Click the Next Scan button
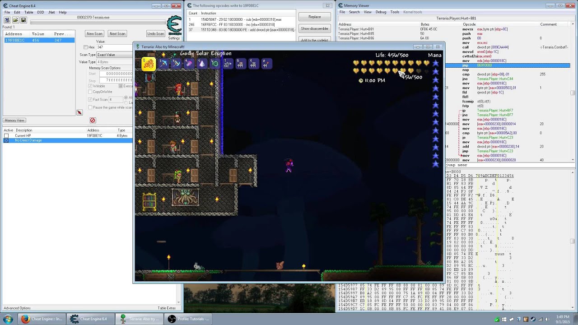578x325 pixels. (117, 34)
